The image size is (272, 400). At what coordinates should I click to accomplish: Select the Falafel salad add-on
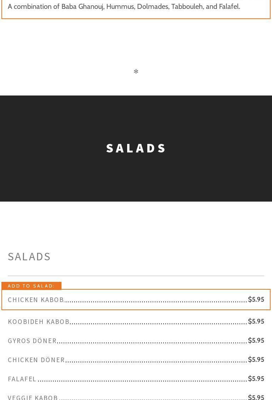pos(22,379)
